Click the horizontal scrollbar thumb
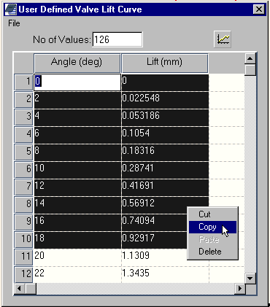This screenshot has height=307, width=270. point(31,289)
